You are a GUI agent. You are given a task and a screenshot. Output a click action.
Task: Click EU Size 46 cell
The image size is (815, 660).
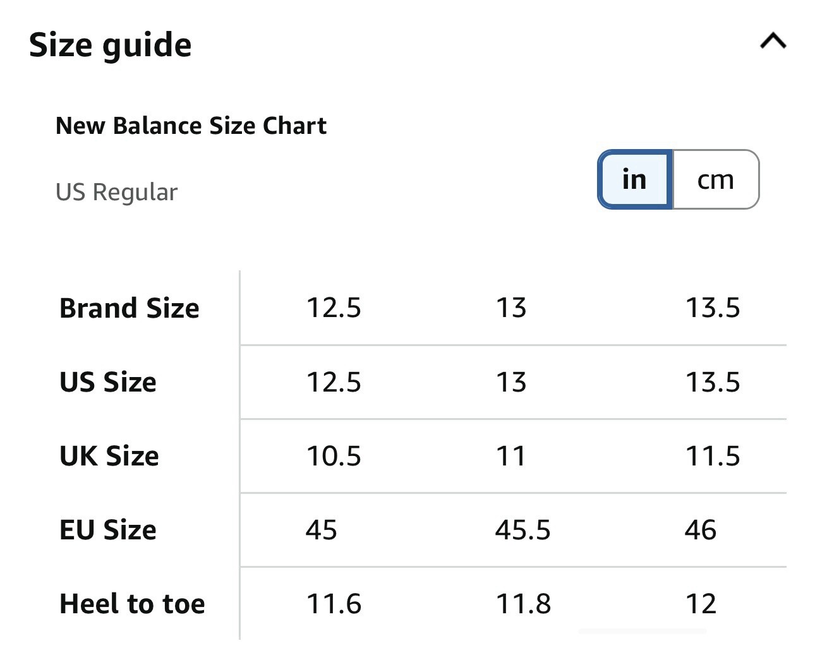click(x=701, y=530)
